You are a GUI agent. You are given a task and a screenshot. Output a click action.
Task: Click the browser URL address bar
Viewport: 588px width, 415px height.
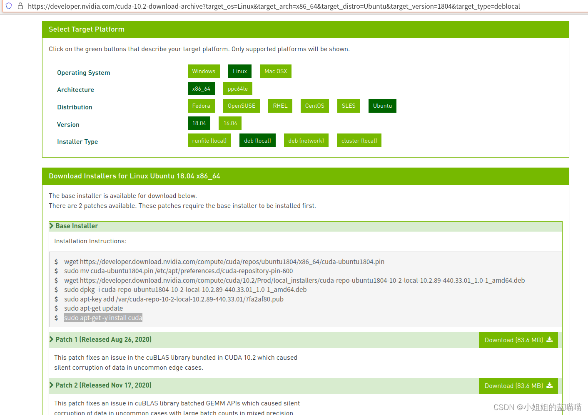[274, 6]
